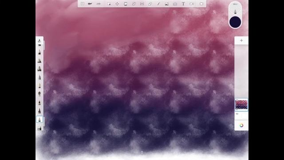284x160 pixels.
Task: Enable the Symmetry tool
Action: (142, 4)
